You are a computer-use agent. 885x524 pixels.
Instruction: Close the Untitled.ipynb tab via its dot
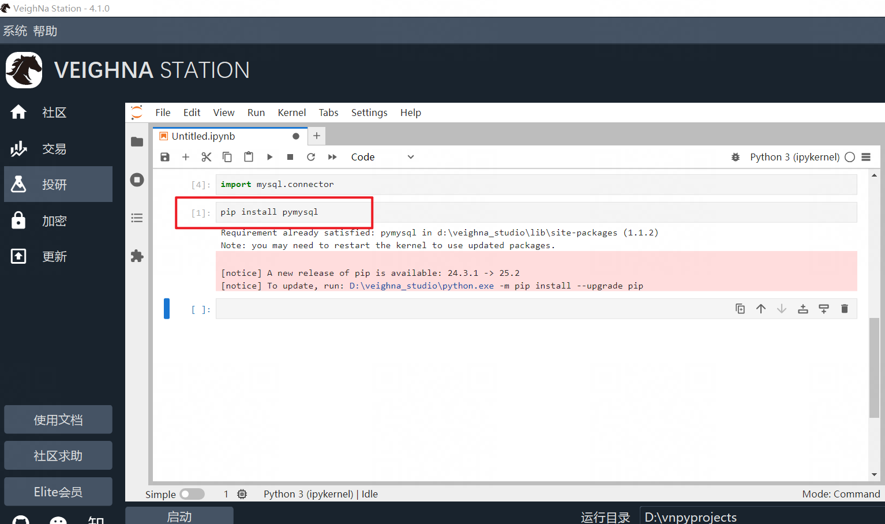(x=296, y=136)
